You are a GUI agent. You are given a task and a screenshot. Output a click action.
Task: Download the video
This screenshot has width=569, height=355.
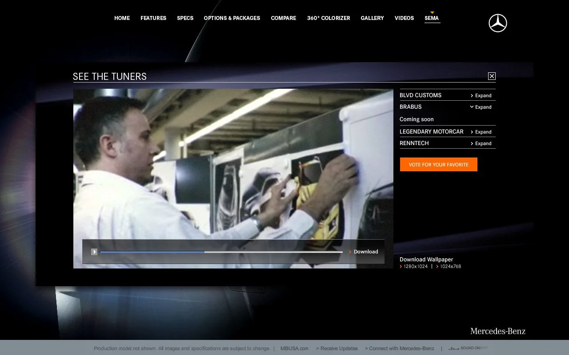(364, 252)
